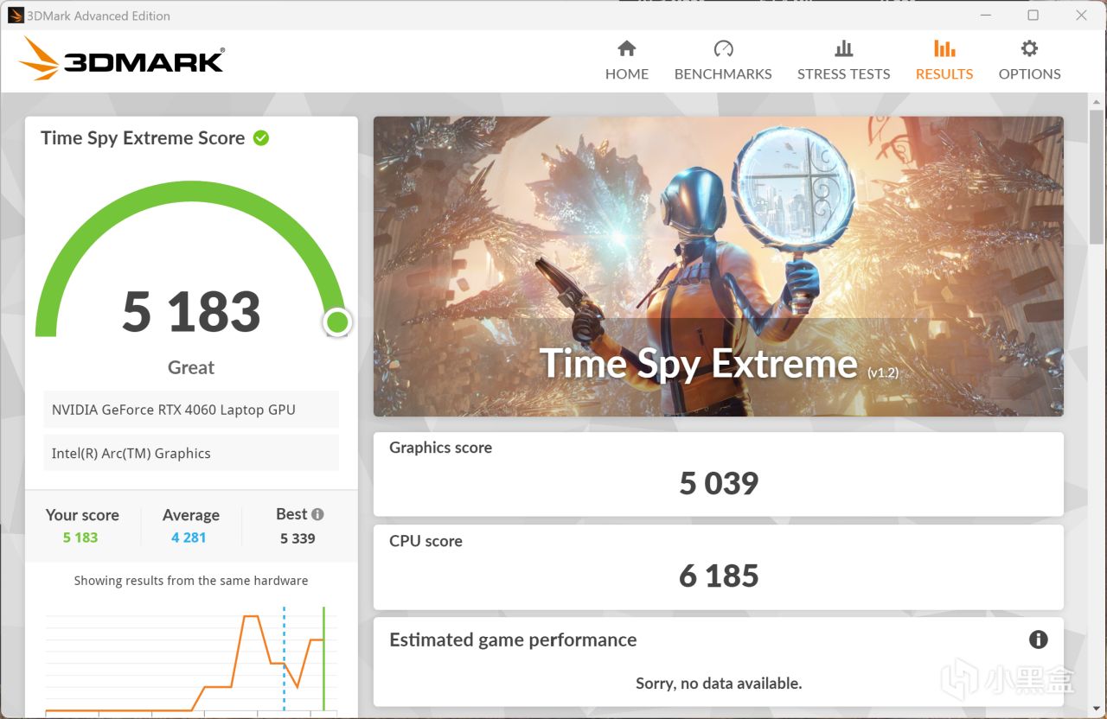
Task: Click the 3DMark logo
Action: 121,58
